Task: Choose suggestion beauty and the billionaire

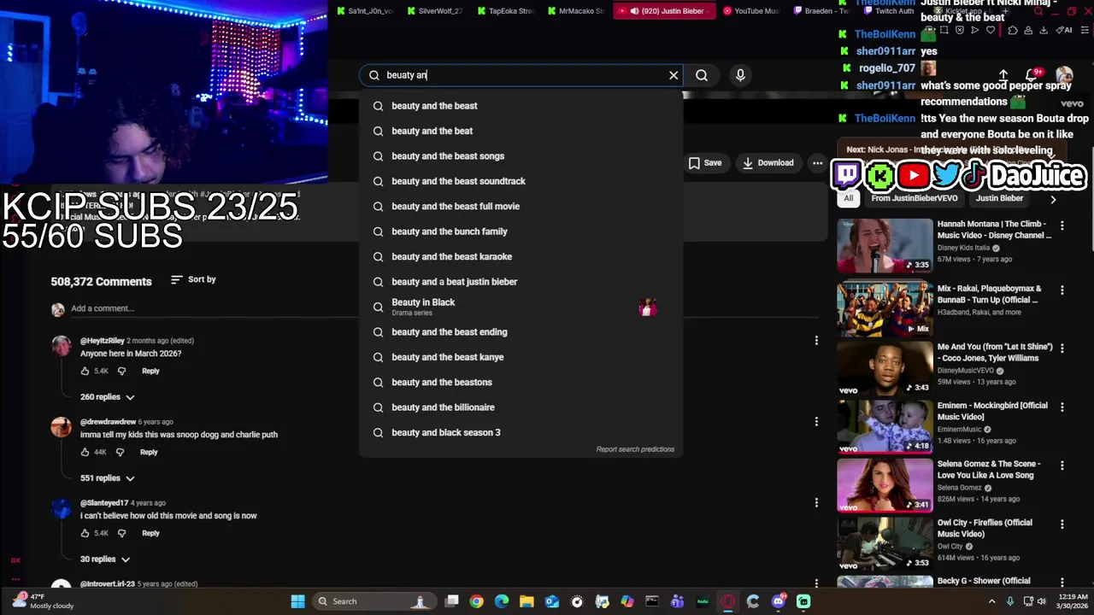Action: [x=521, y=407]
